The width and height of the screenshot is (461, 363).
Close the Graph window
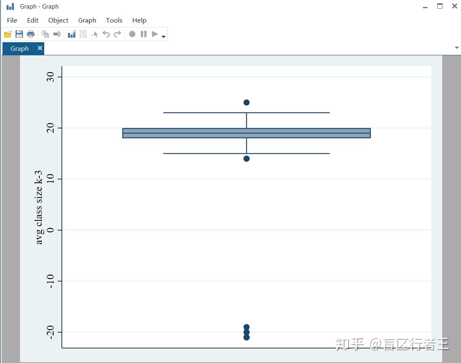tap(454, 6)
